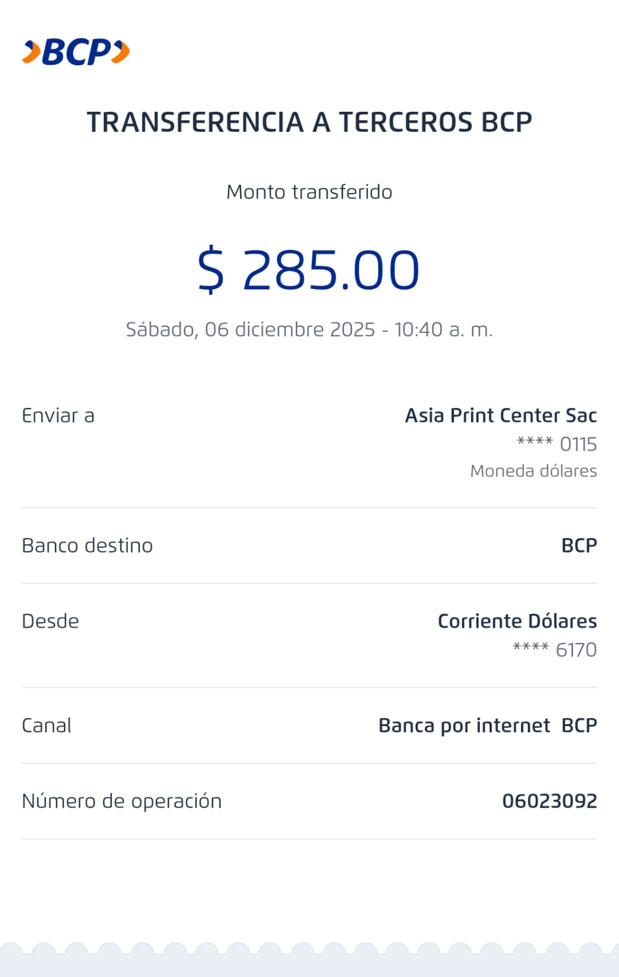This screenshot has height=977, width=619.
Task: Select the Corriente Dólares account name
Action: click(x=517, y=621)
